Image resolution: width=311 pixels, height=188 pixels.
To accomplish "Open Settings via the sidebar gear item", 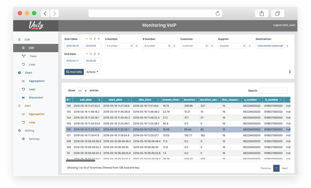I will 34,139.
